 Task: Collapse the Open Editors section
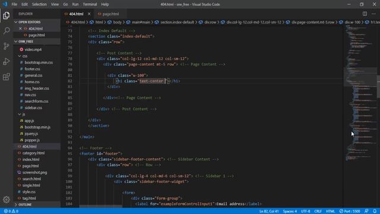pos(37,22)
